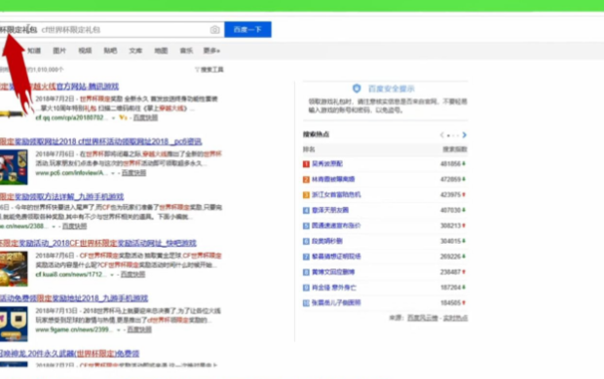This screenshot has height=379, width=604.
Task: Expand the arrow beside the cf.kuai8.com URL
Action: click(x=112, y=275)
